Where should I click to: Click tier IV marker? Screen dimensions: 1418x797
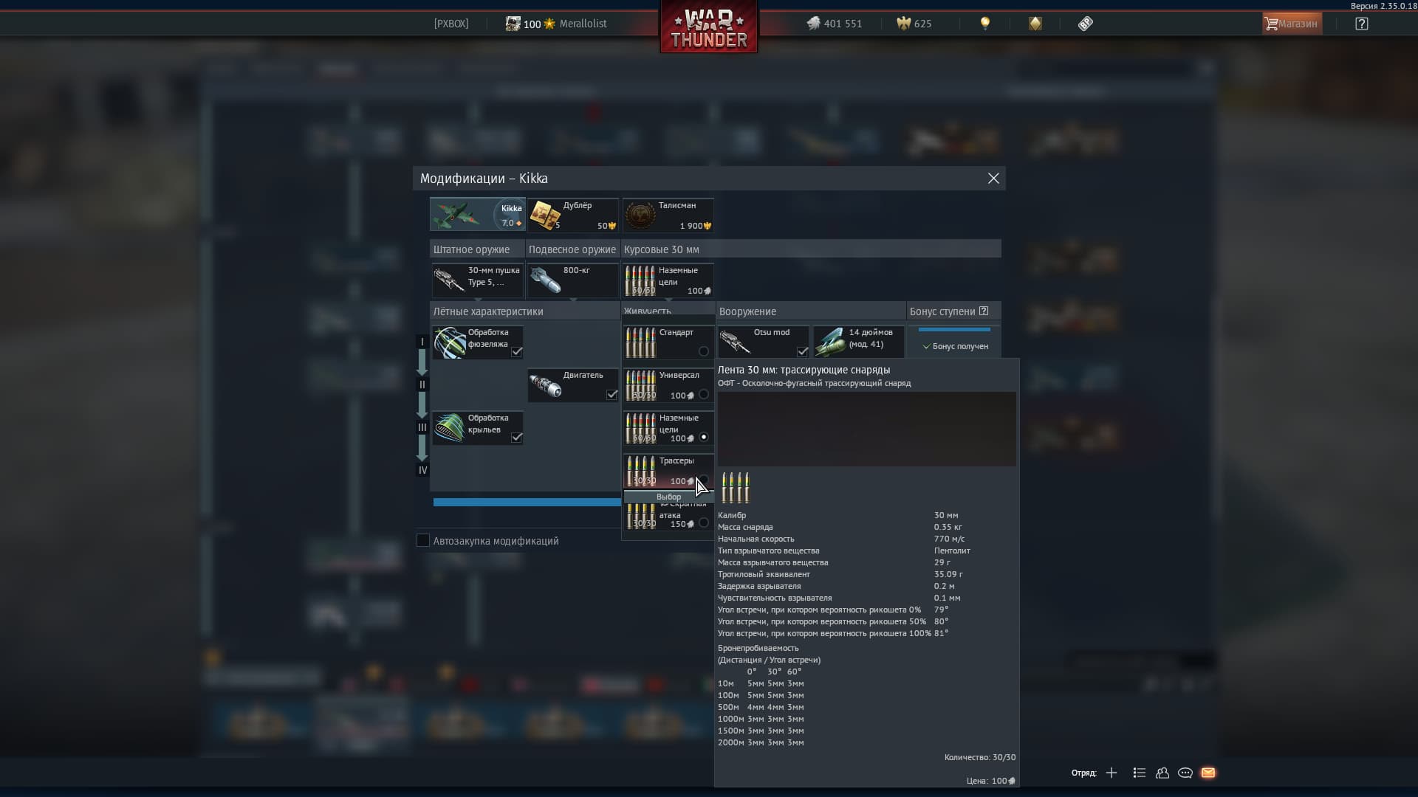(422, 470)
